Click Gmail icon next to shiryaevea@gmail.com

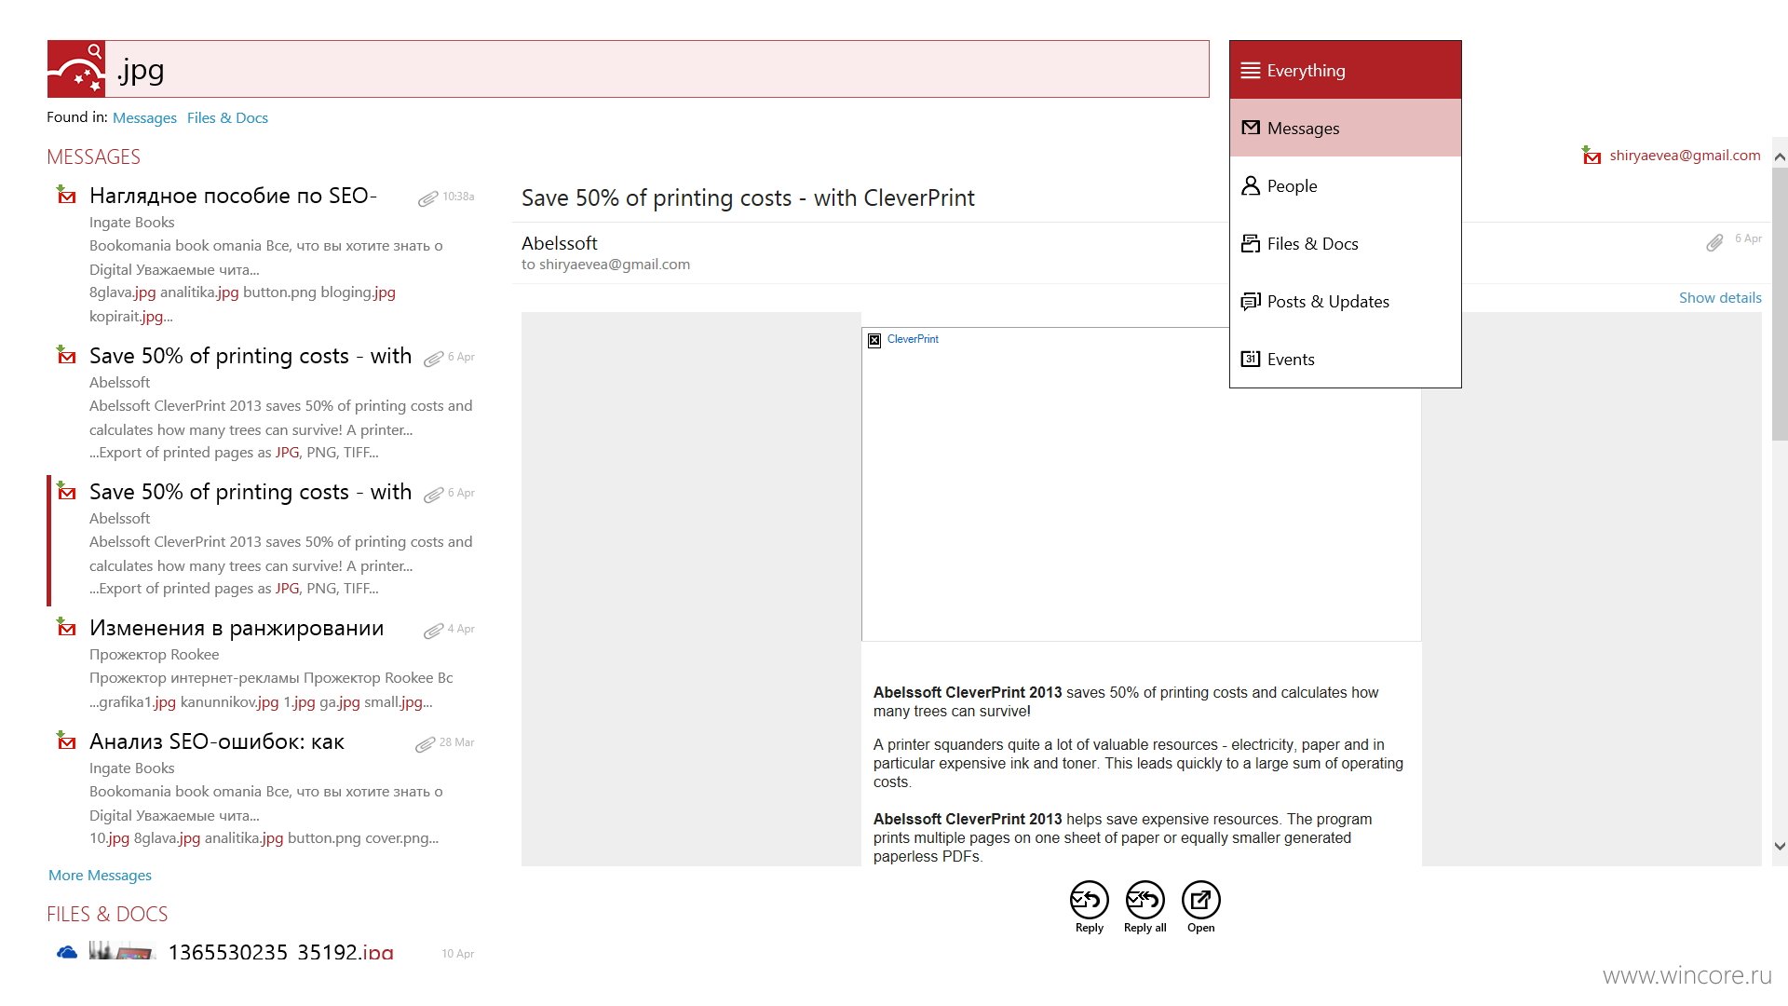(x=1592, y=155)
